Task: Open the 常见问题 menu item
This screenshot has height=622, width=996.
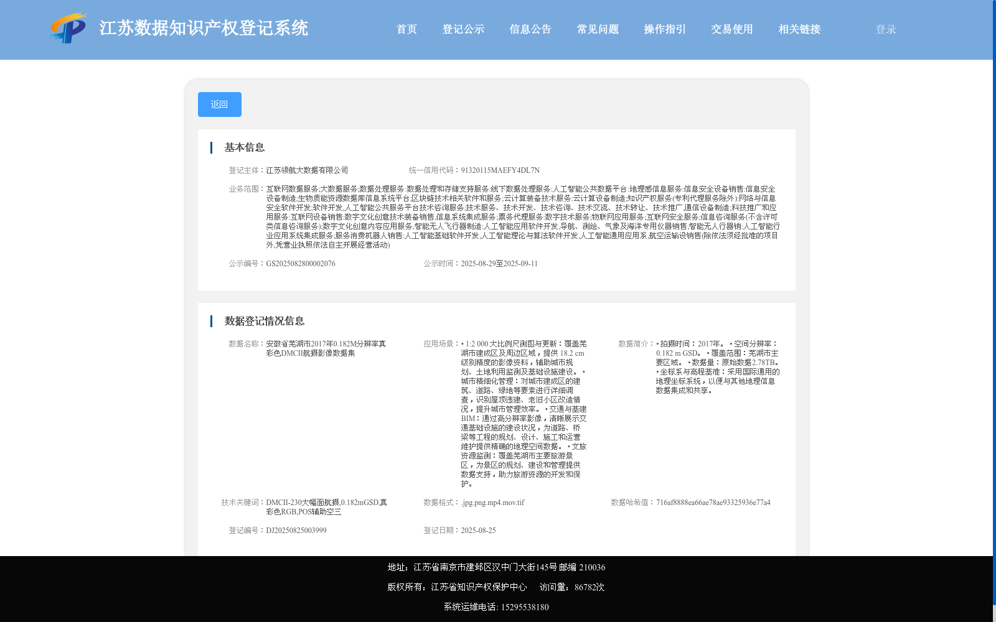Action: tap(598, 29)
